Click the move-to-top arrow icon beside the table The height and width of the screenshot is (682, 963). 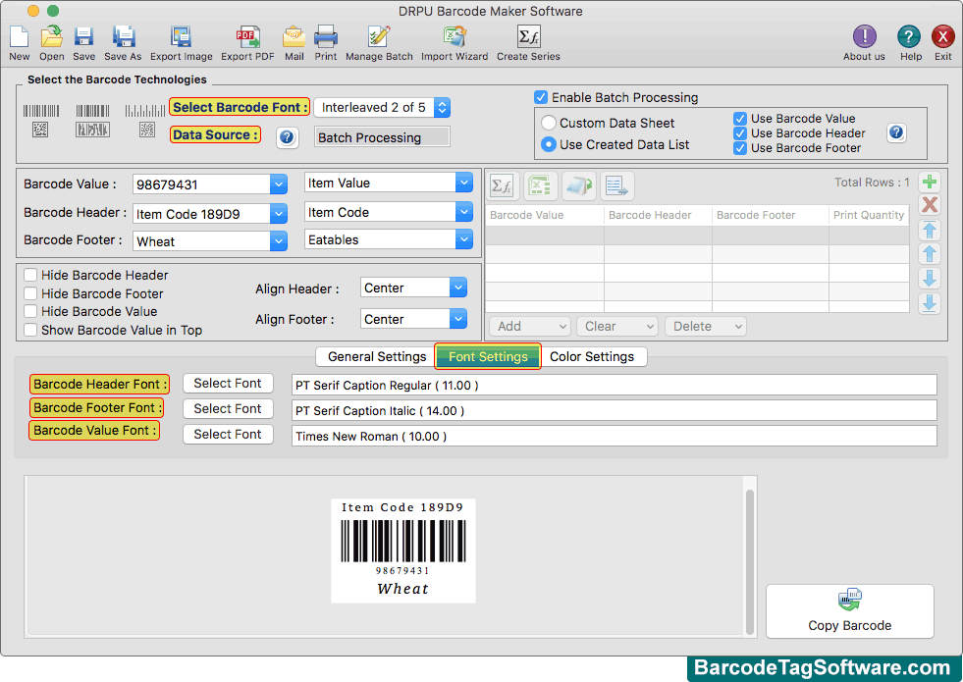click(930, 230)
